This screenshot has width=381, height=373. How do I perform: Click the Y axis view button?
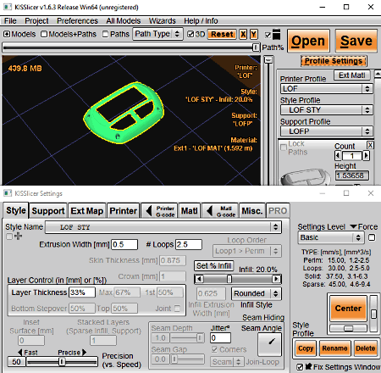[254, 35]
